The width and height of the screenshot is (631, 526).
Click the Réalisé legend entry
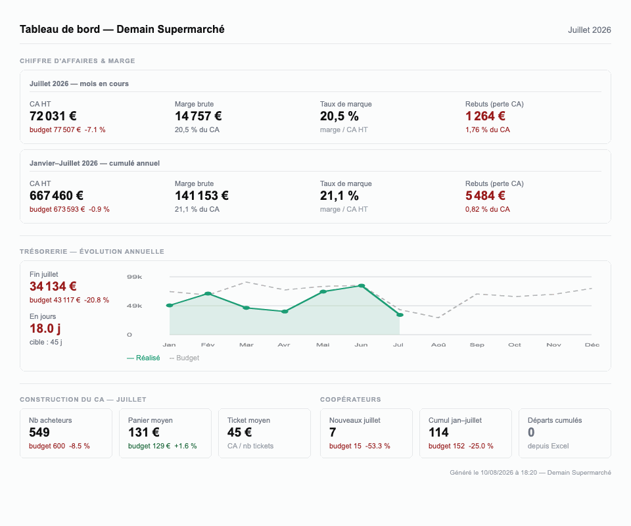point(143,358)
